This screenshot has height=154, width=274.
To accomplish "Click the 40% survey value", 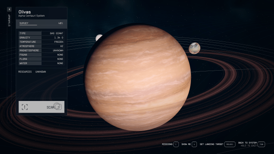I will 61,23.
